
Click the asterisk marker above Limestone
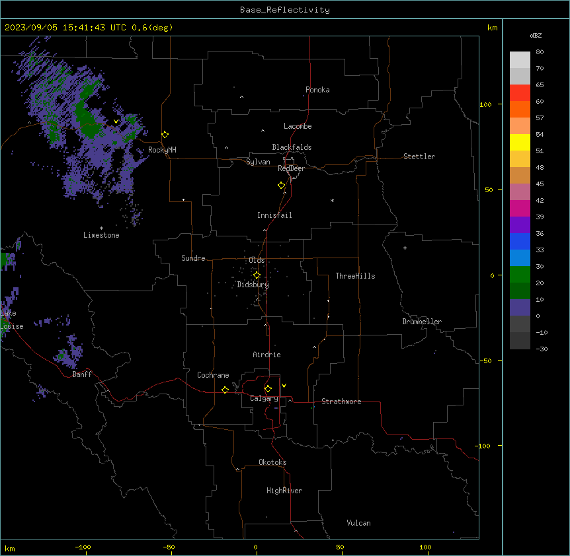pos(101,228)
